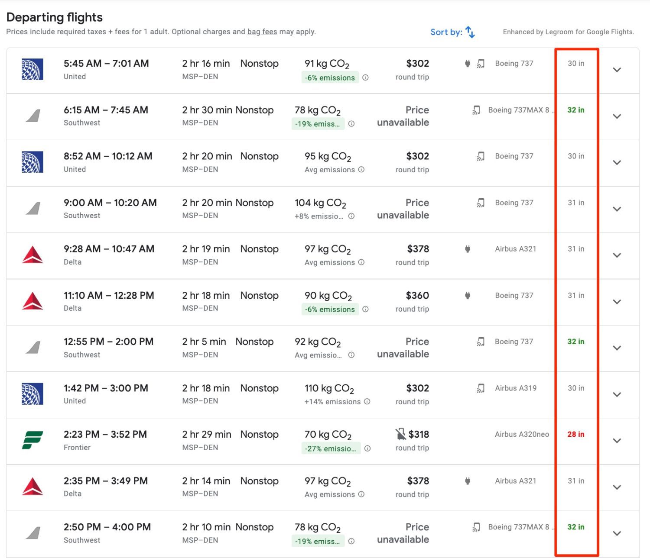650x558 pixels.
Task: Click the $378 price on the 9:28 AM Delta flight
Action: point(417,248)
